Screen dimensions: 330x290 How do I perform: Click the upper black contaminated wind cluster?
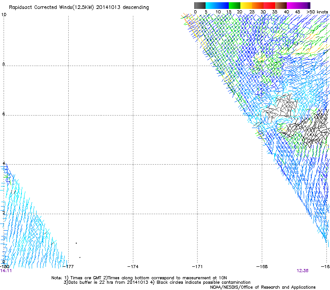(x=281, y=108)
